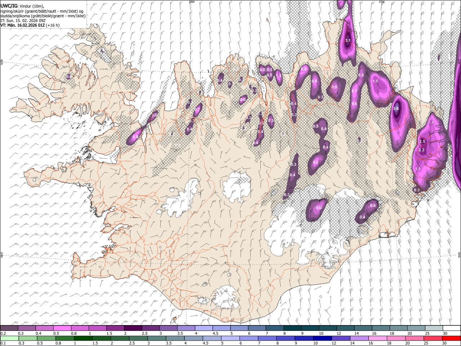Click the '0.1' label in the lower legend

tap(3, 343)
